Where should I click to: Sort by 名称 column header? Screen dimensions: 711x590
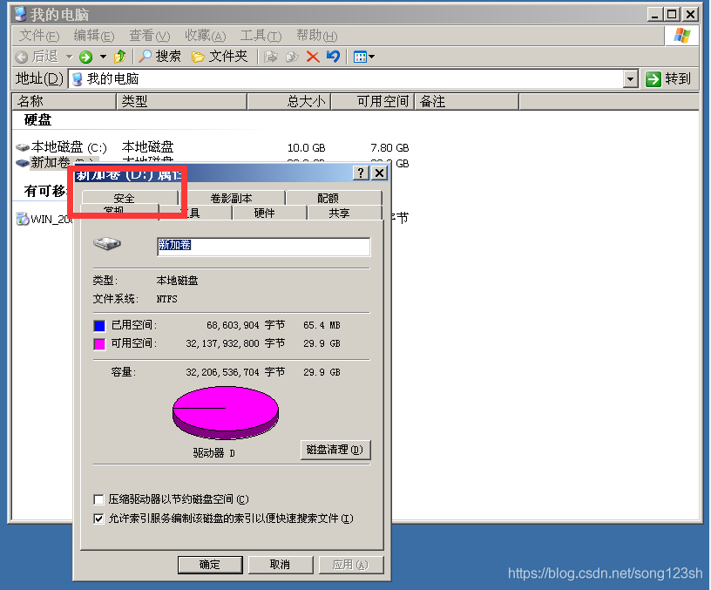point(64,102)
